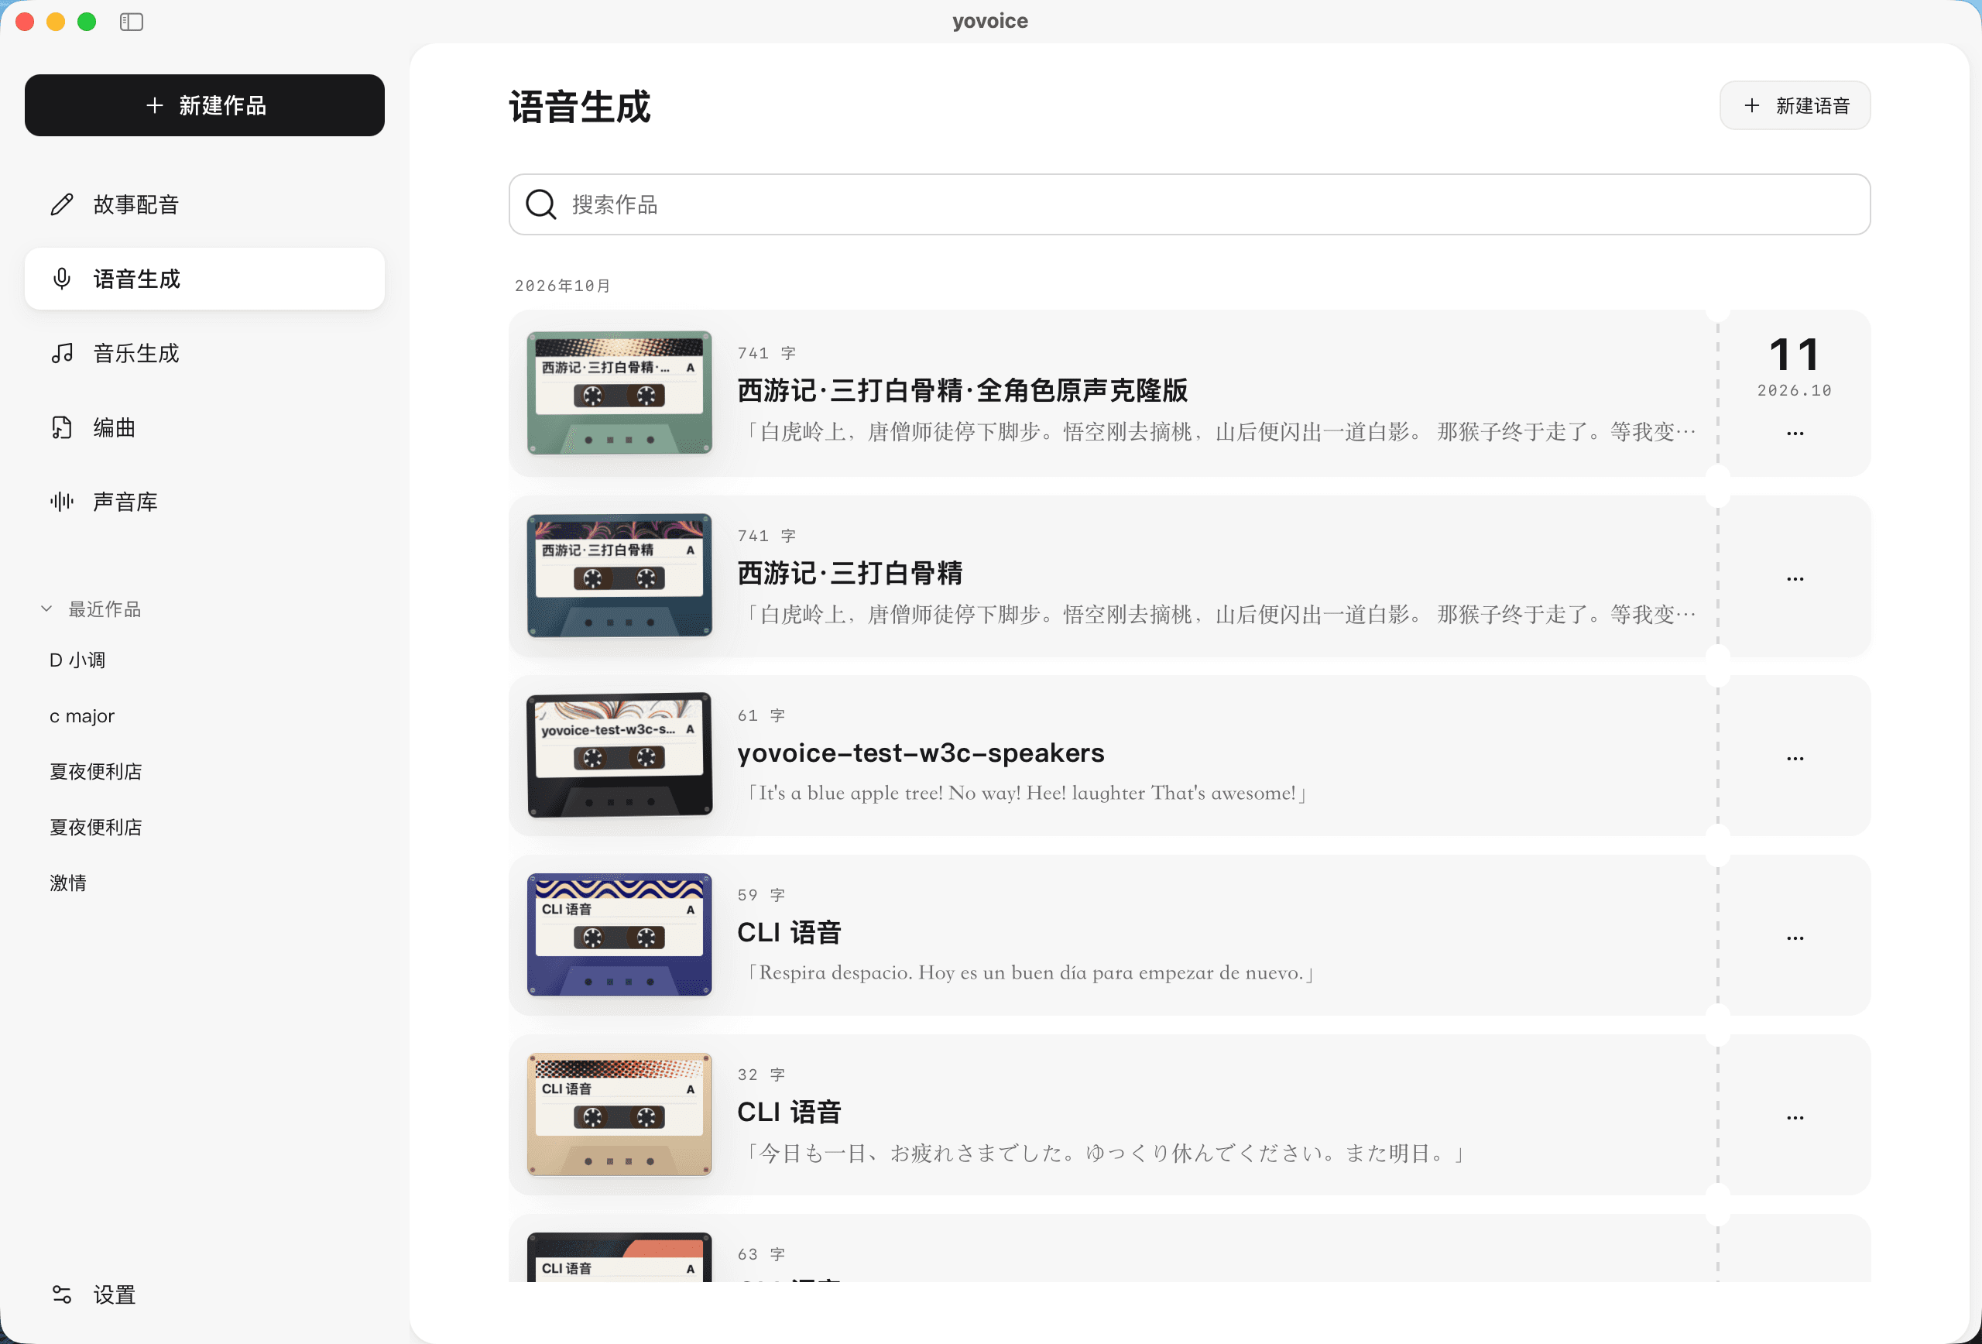Select the title 西游记·三打白骨精·全角色原声克隆版

point(962,390)
